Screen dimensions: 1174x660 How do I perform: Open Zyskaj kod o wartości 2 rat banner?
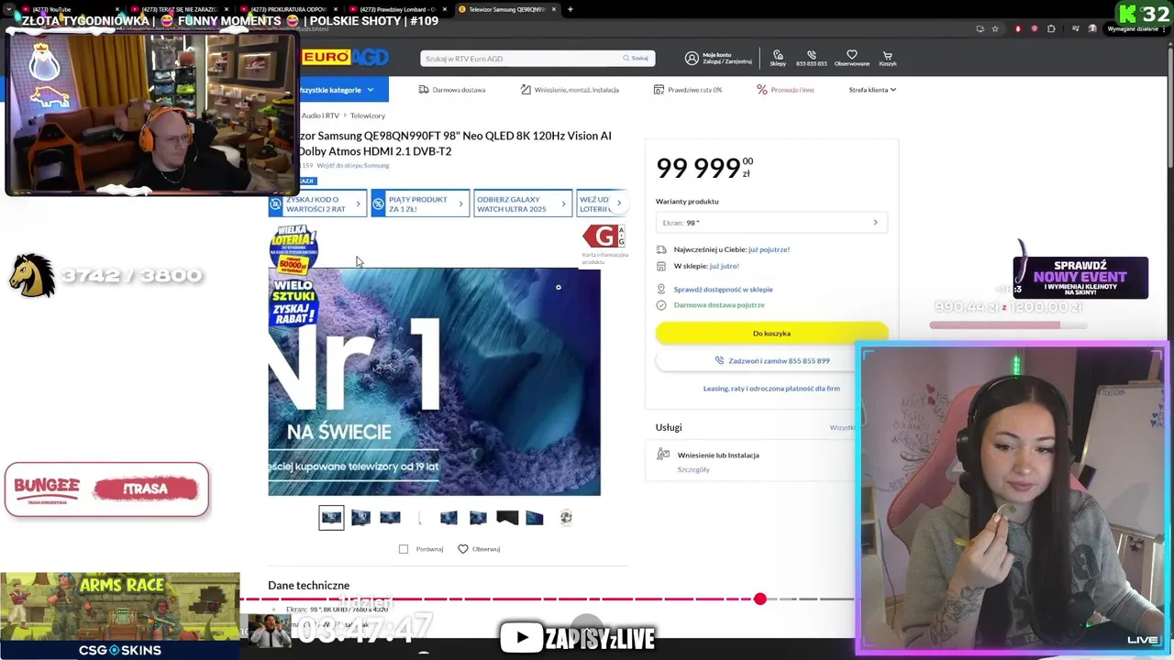[x=317, y=203]
